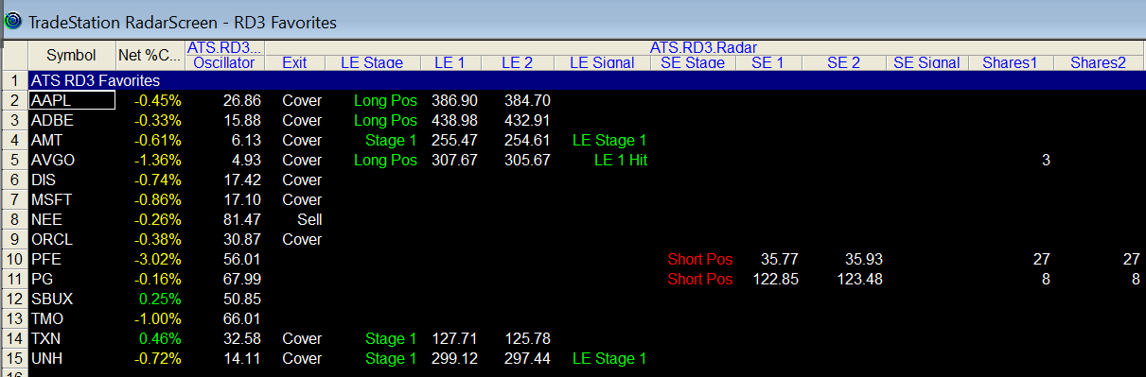The image size is (1146, 377).
Task: Click Shares1 value 8 for PG
Action: pyautogui.click(x=1046, y=279)
